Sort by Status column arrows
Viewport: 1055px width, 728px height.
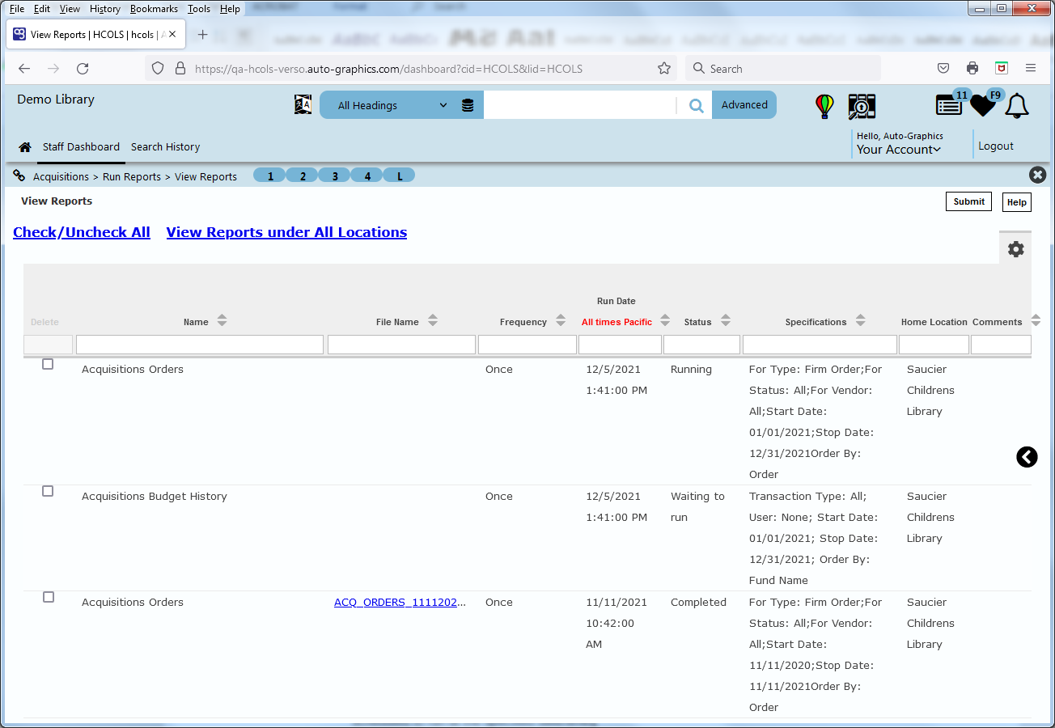[726, 320]
